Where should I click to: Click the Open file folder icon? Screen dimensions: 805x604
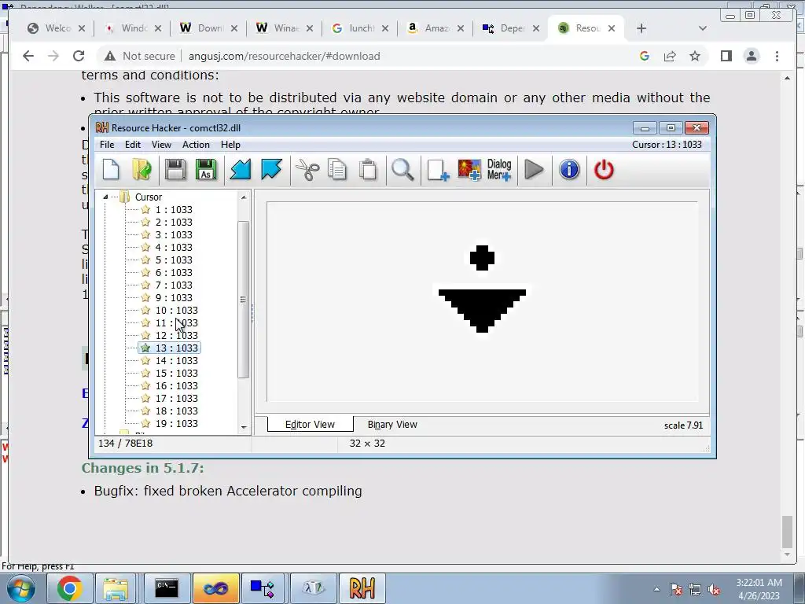click(x=142, y=170)
